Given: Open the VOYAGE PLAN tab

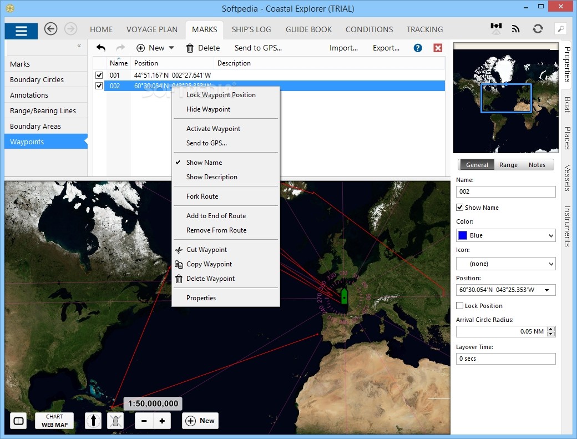Looking at the screenshot, I should tap(152, 29).
